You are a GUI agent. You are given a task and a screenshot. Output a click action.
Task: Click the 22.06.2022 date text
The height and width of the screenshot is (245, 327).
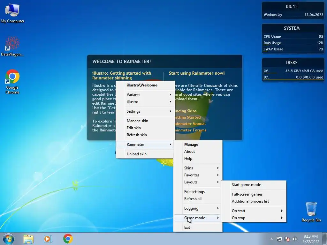tap(314, 15)
